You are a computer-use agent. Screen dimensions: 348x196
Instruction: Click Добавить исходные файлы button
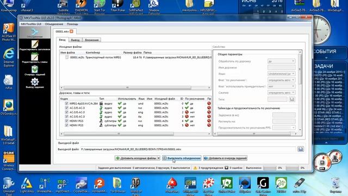click(x=136, y=158)
